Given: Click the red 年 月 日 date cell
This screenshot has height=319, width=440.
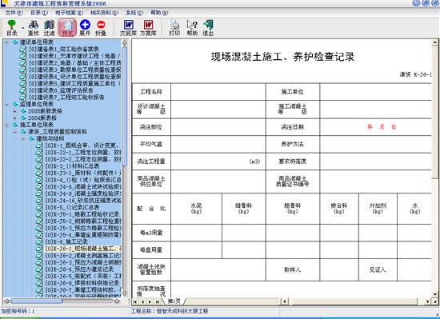Looking at the screenshot, I should coord(376,127).
